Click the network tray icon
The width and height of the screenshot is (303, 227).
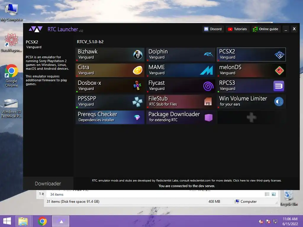coord(275,221)
